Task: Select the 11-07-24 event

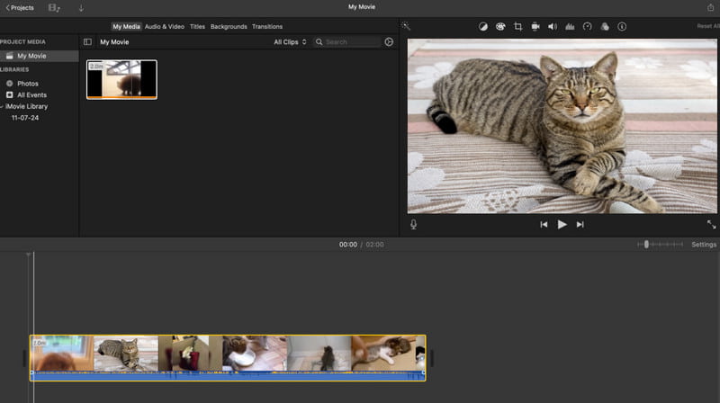Action: tap(25, 118)
